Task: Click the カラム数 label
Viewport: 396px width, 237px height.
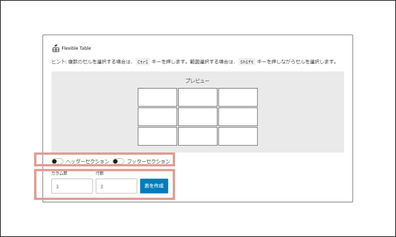Action: coord(59,173)
